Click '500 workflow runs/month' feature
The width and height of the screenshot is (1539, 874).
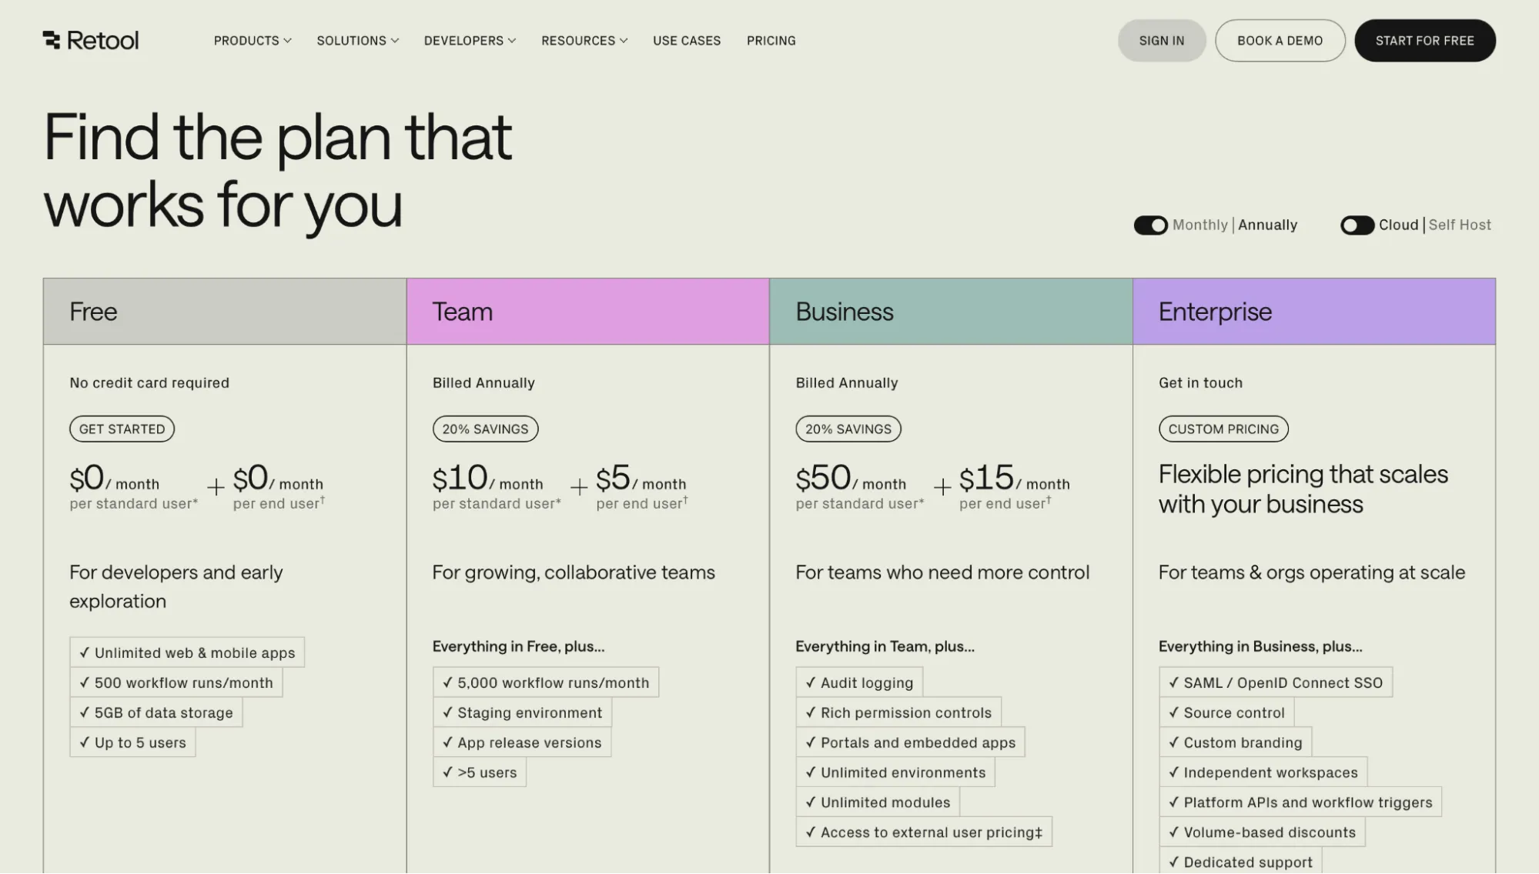[x=176, y=682]
